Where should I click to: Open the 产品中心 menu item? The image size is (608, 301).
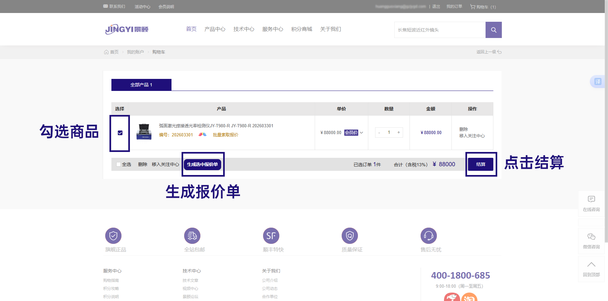coord(215,29)
